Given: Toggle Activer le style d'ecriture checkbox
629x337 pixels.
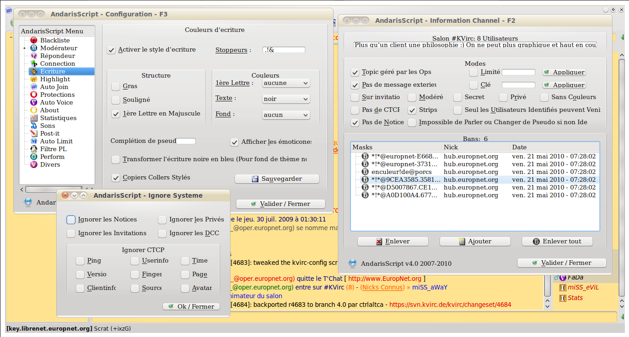Looking at the screenshot, I should pyautogui.click(x=111, y=50).
